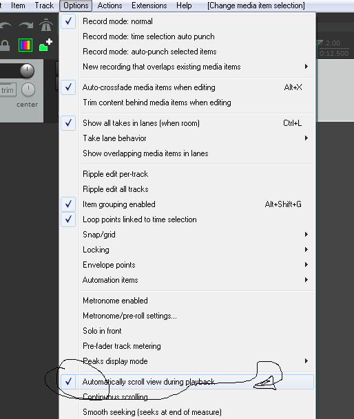Toggle the lock padlock icon
This screenshot has height=419, width=354.
(5, 45)
